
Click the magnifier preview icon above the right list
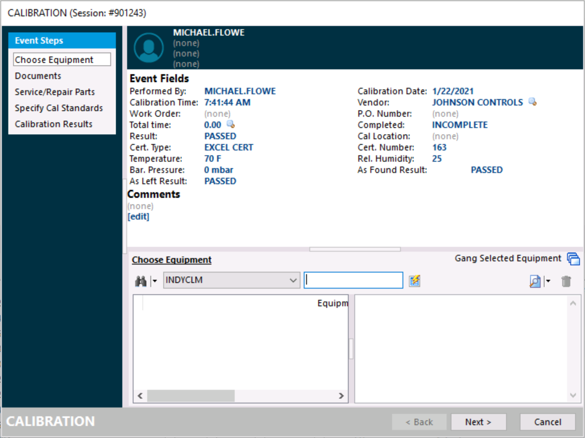click(535, 281)
